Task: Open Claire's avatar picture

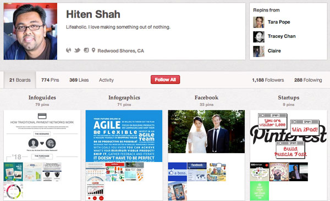Action: [x=258, y=52]
